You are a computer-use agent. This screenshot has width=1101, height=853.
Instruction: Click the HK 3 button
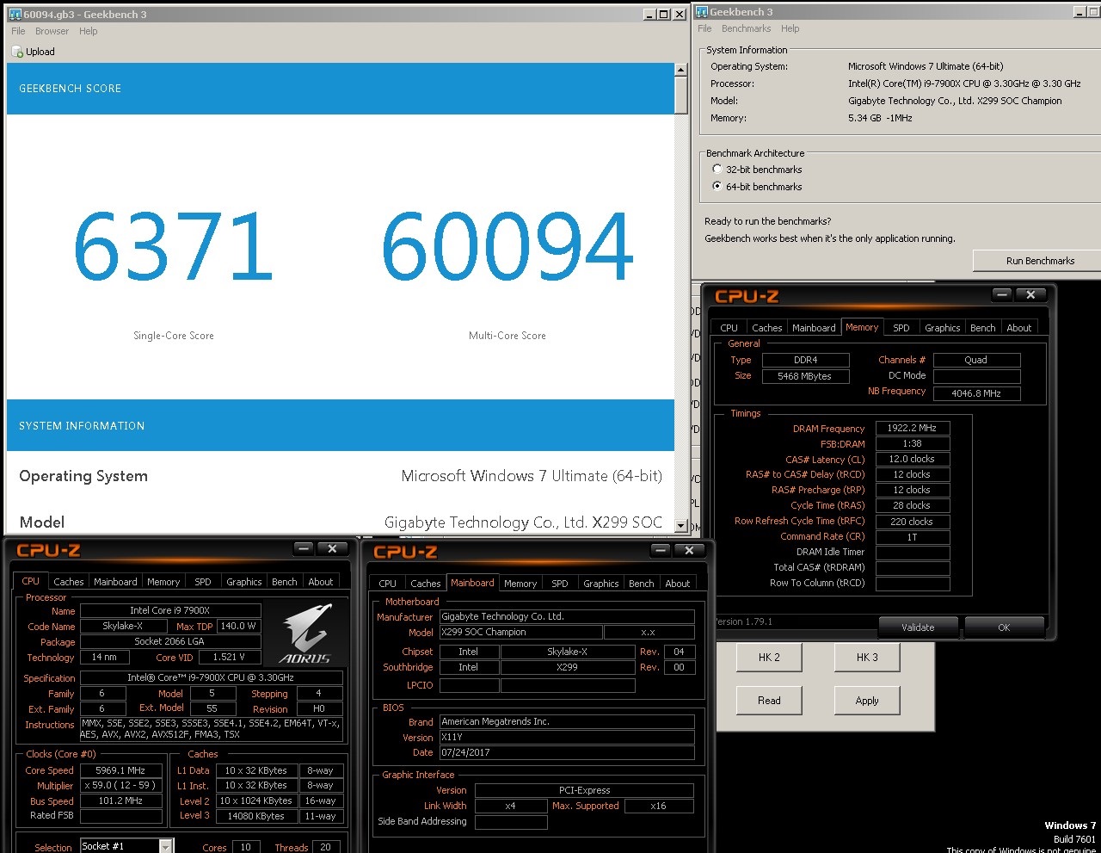(x=867, y=657)
